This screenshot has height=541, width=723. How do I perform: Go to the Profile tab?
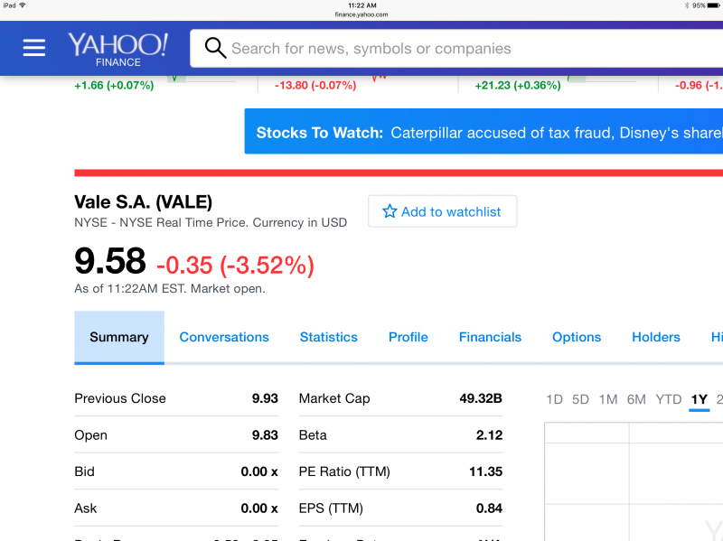pos(408,337)
